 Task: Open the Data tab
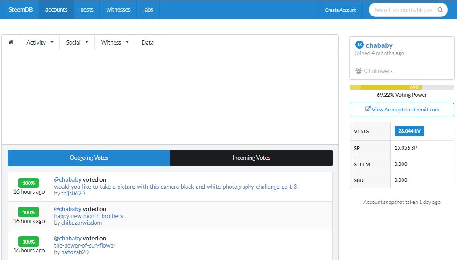148,42
